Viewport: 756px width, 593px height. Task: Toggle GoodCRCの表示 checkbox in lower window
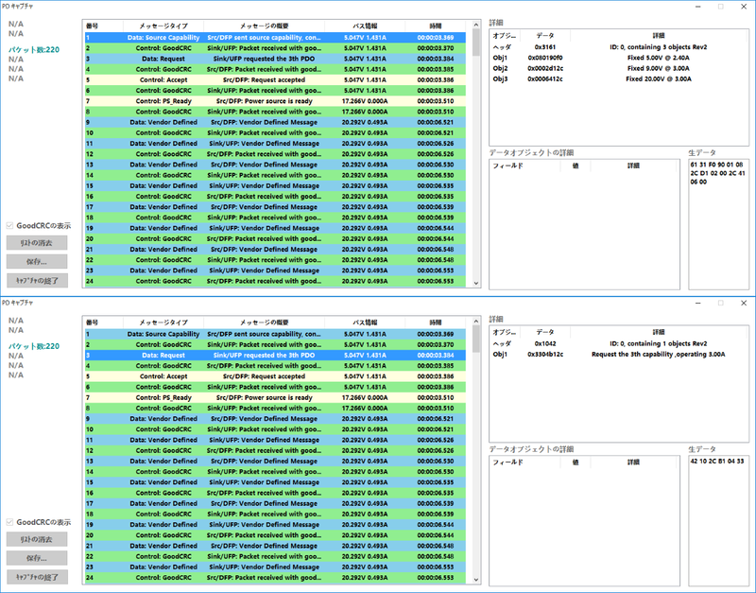click(9, 522)
